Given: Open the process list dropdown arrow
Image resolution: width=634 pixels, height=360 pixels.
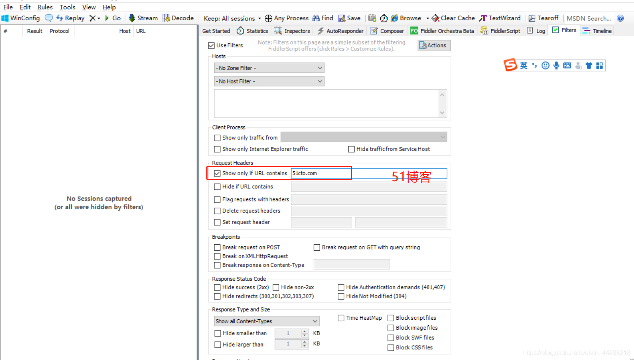Looking at the screenshot, I should click(443, 137).
